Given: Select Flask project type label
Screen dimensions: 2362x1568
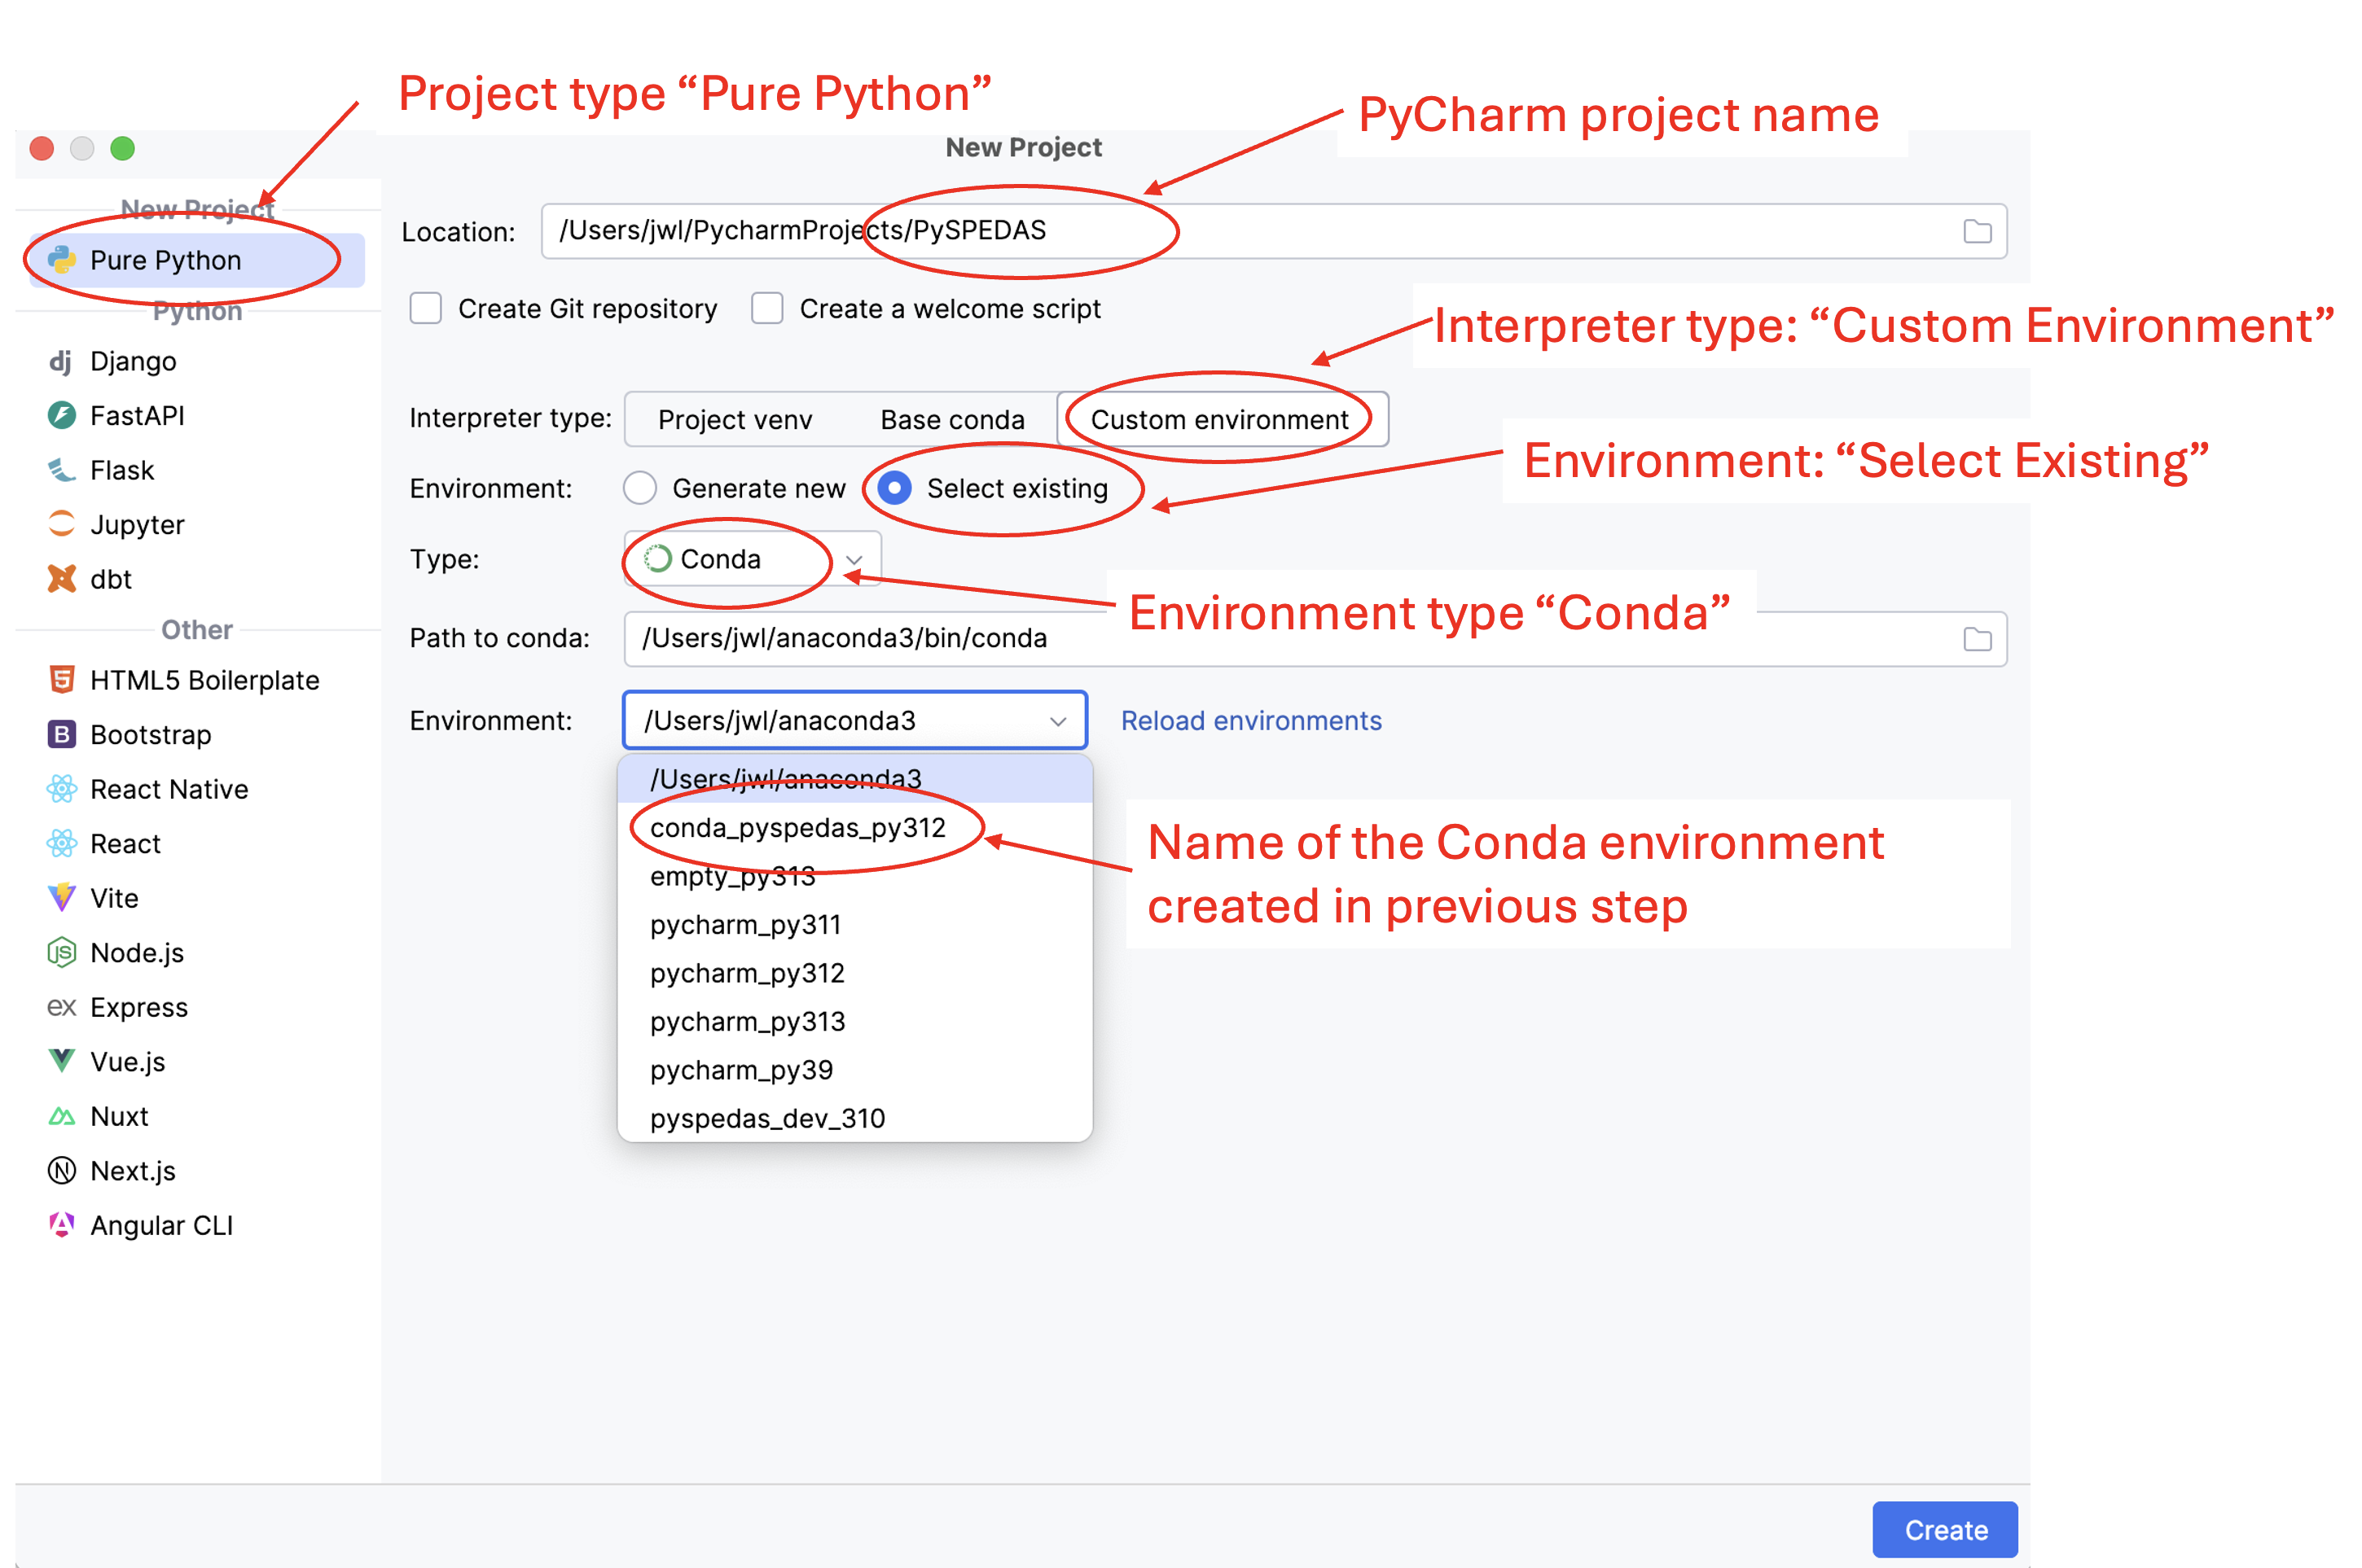Looking at the screenshot, I should click(122, 470).
